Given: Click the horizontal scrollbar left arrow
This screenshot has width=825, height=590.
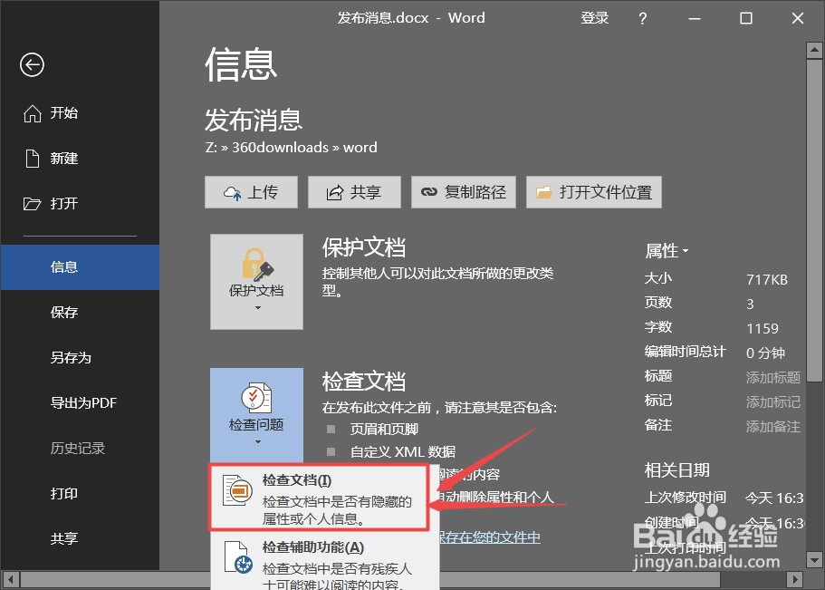Looking at the screenshot, I should 11,579.
